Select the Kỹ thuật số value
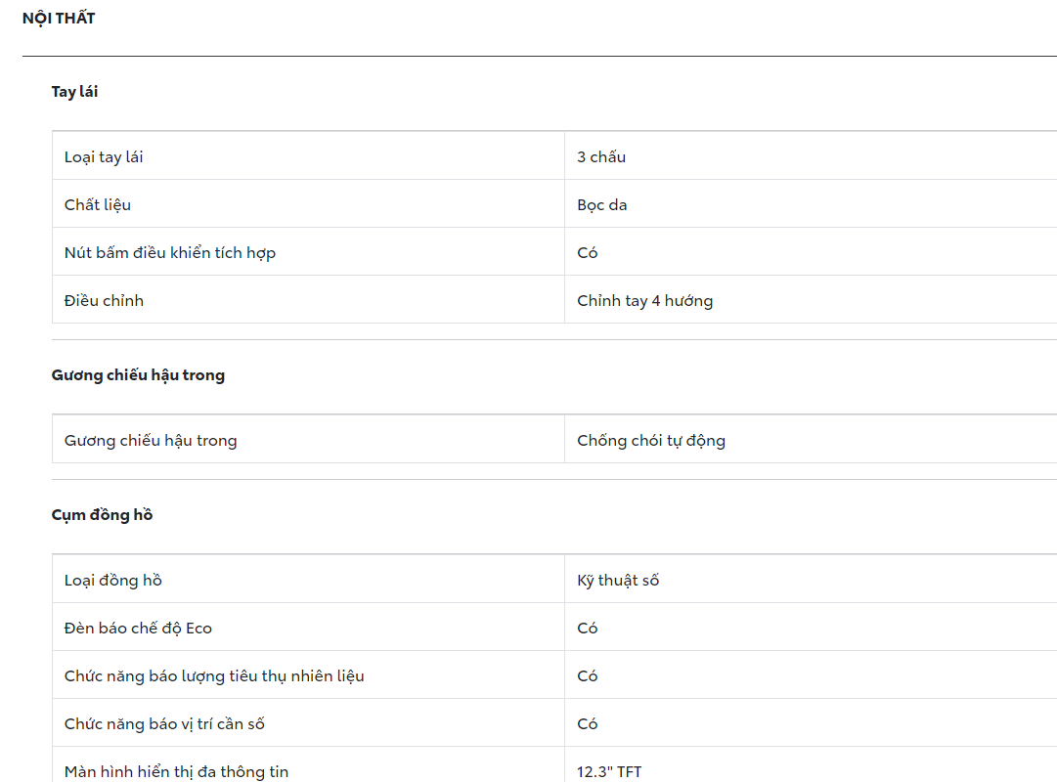1057x782 pixels. [x=618, y=581]
